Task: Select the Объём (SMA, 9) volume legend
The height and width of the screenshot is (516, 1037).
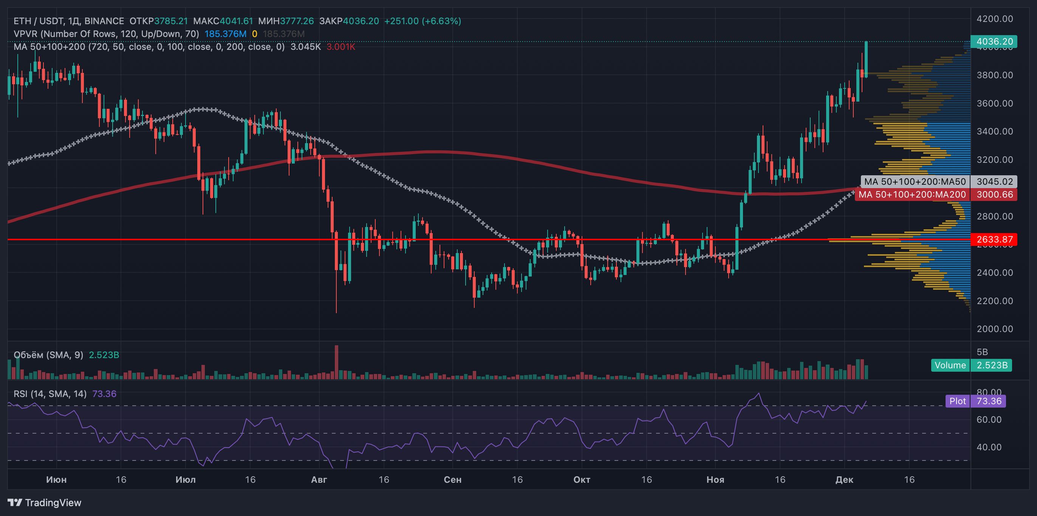Action: click(48, 355)
